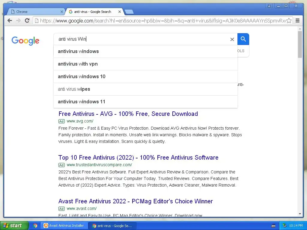Viewport: 307px width, 230px height.
Task: Click the scrollbar down arrow
Action: coord(300,214)
